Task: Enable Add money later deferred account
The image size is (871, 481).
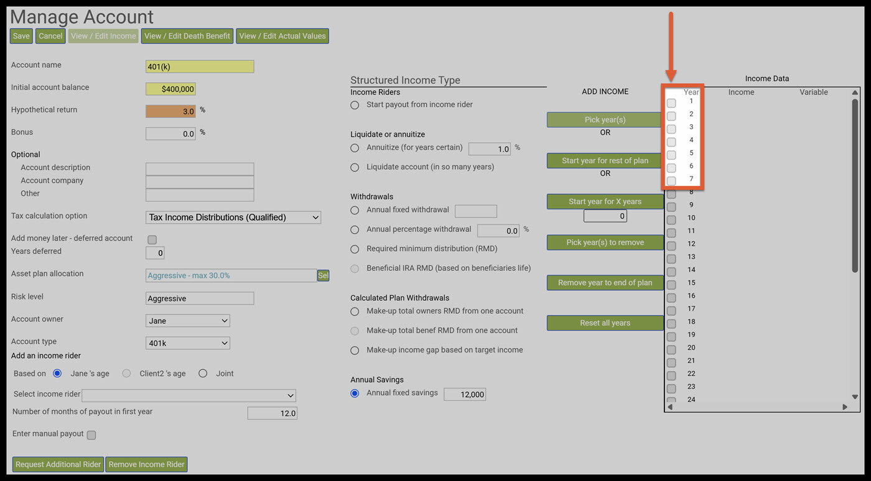Action: 152,240
